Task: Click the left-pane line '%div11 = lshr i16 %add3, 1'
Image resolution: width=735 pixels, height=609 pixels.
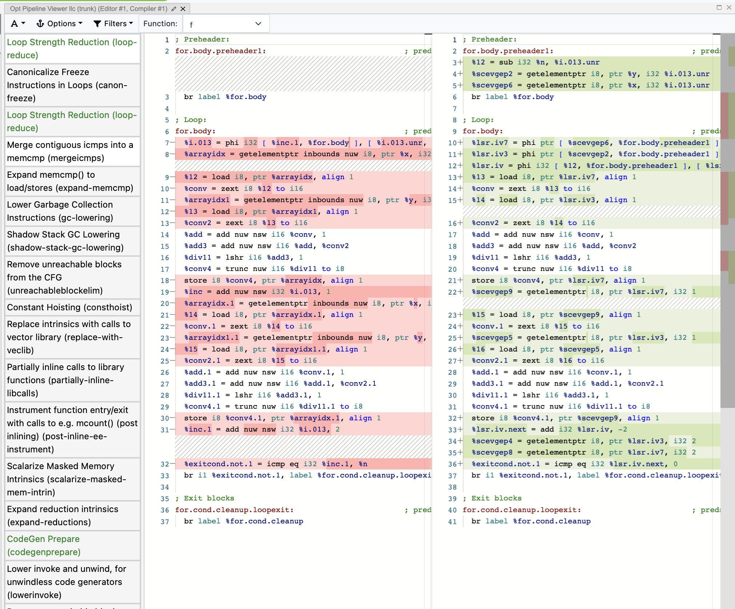Action: (x=243, y=258)
